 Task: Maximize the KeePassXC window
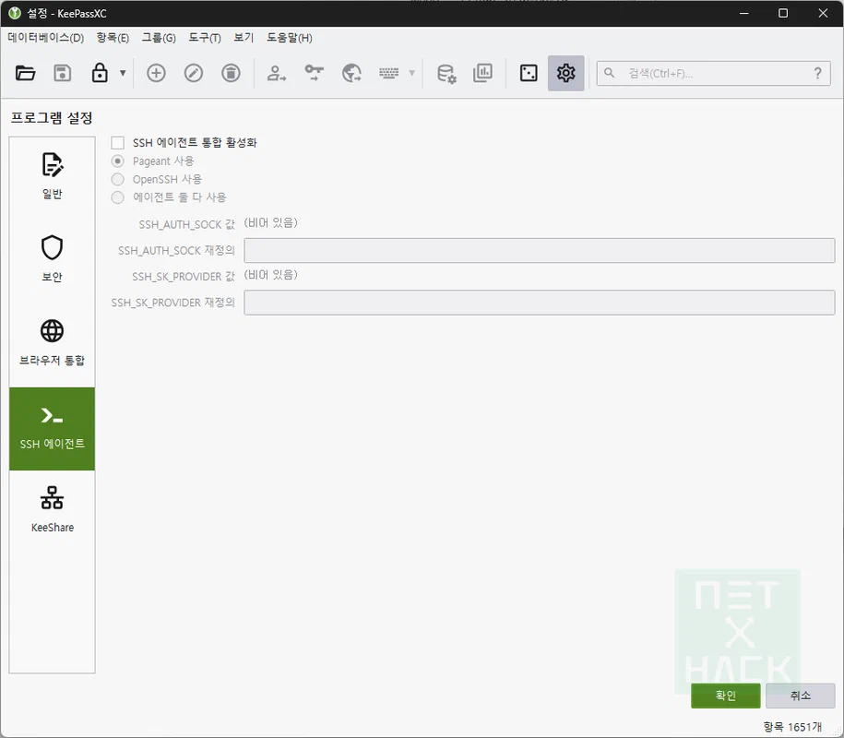(x=783, y=14)
